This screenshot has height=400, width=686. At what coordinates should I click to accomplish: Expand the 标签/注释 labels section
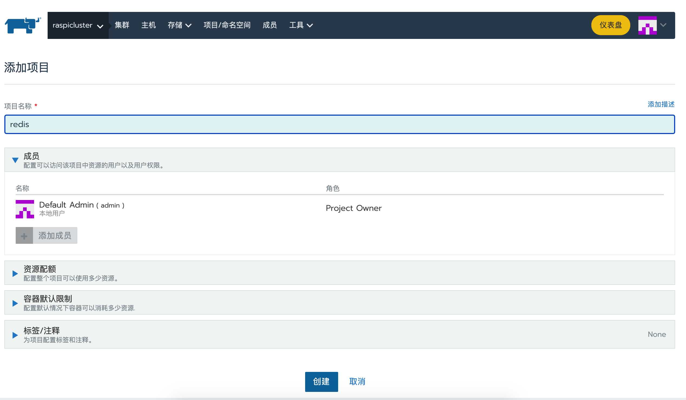click(15, 335)
